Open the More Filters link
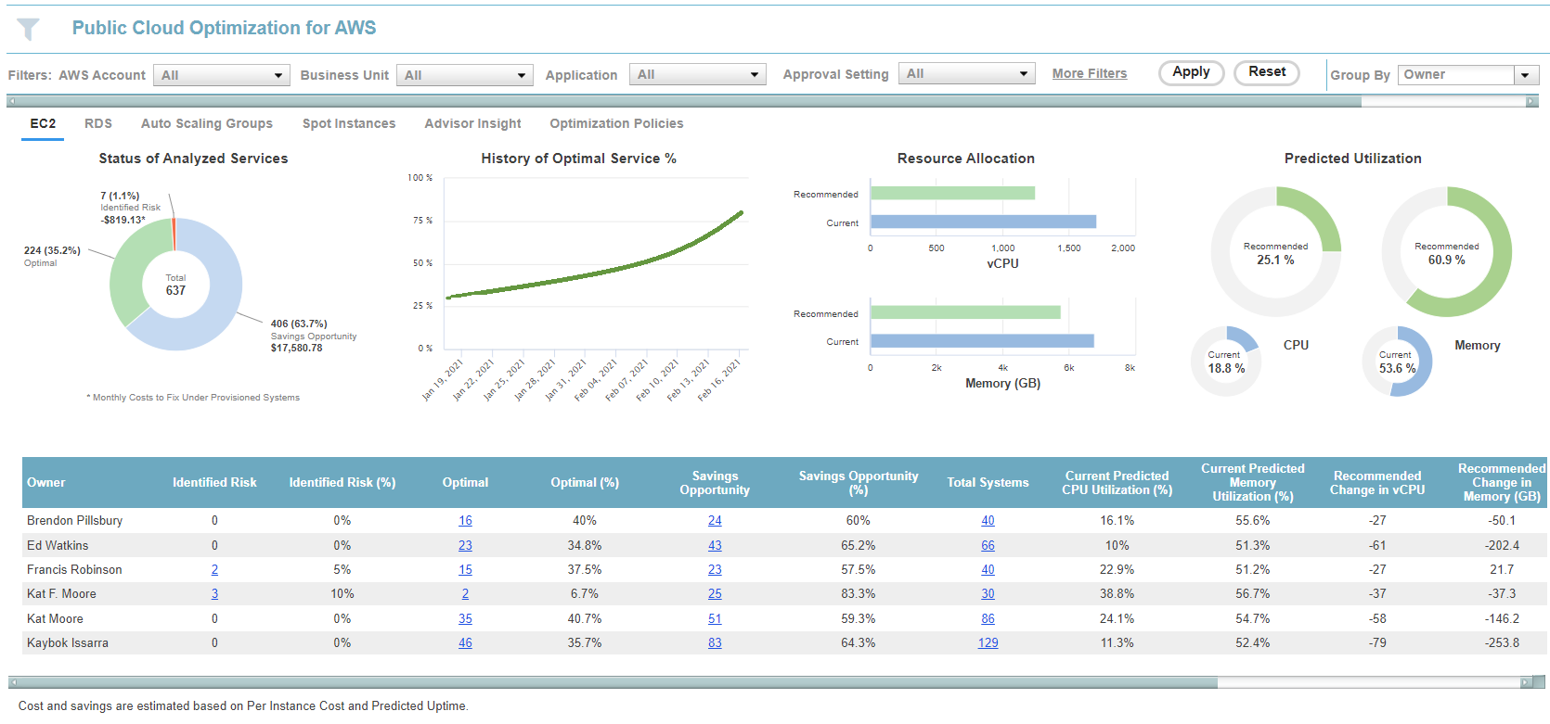Viewport: 1550px width, 724px height. 1089,73
